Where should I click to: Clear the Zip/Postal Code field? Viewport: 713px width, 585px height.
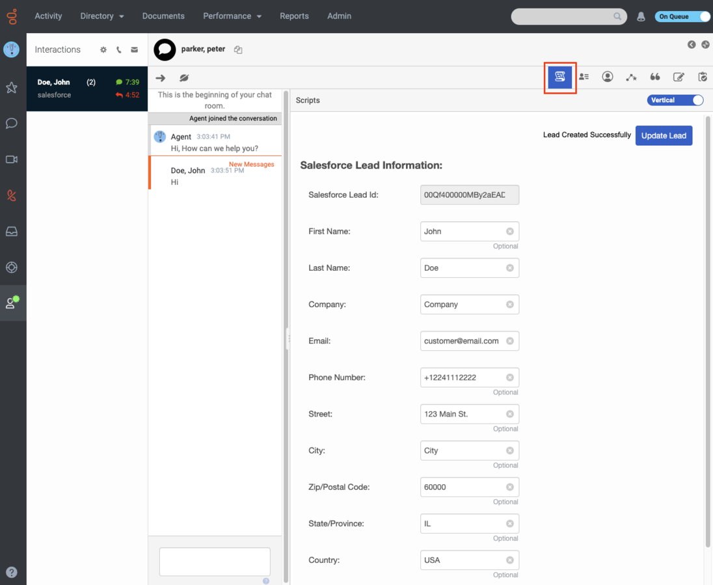[x=510, y=487]
